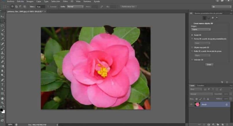Select the Volumen 3D radio option
Image resolution: width=233 pixels, height=126 pixels.
point(192,60)
